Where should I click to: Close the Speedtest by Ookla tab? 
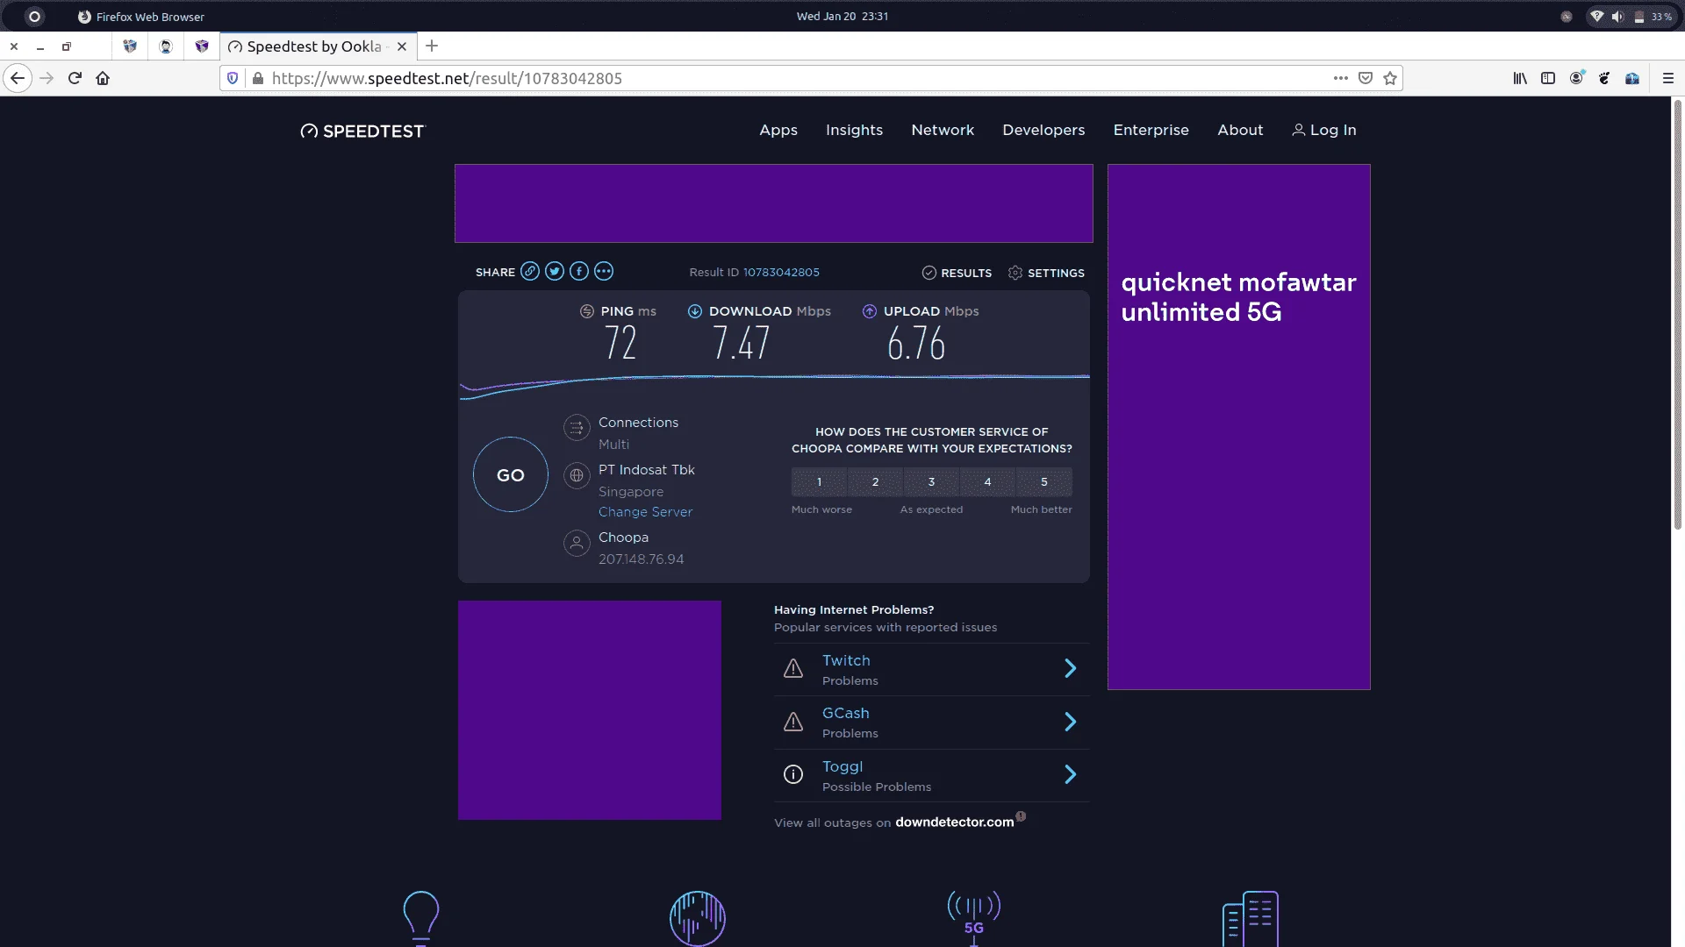click(402, 46)
